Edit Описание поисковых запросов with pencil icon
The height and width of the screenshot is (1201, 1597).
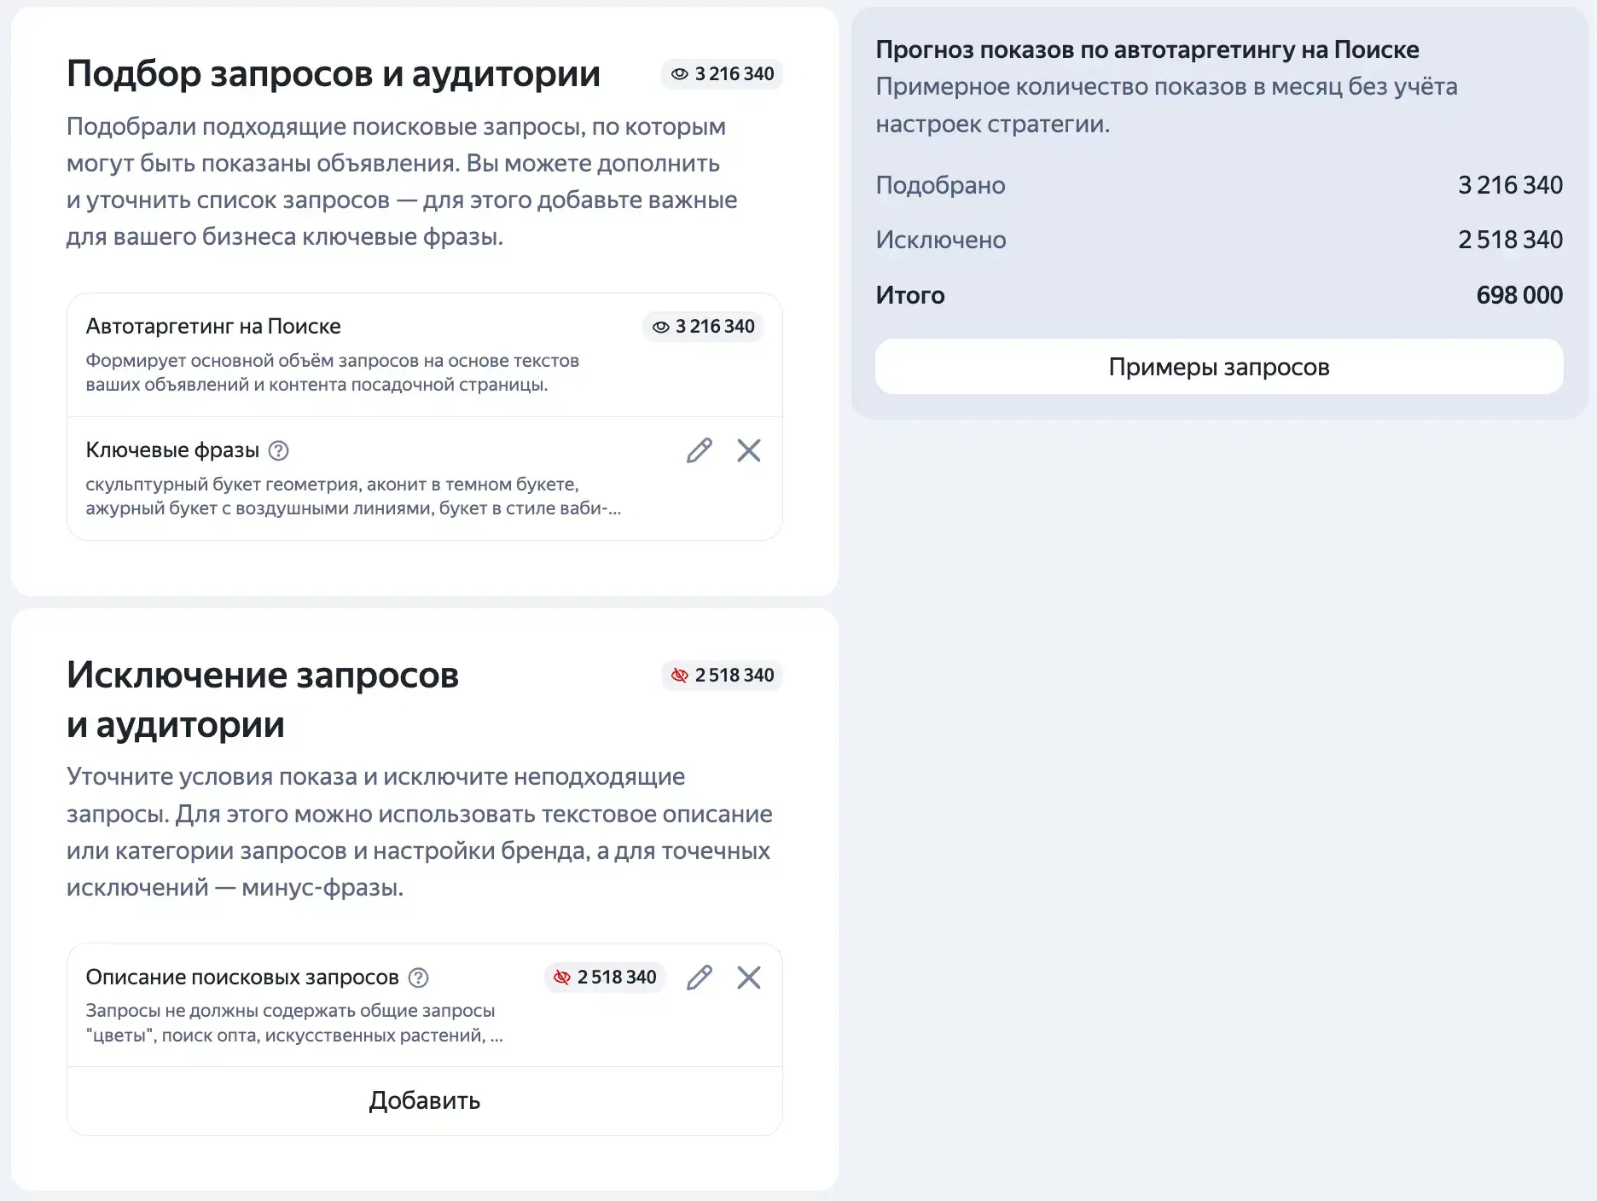click(700, 978)
